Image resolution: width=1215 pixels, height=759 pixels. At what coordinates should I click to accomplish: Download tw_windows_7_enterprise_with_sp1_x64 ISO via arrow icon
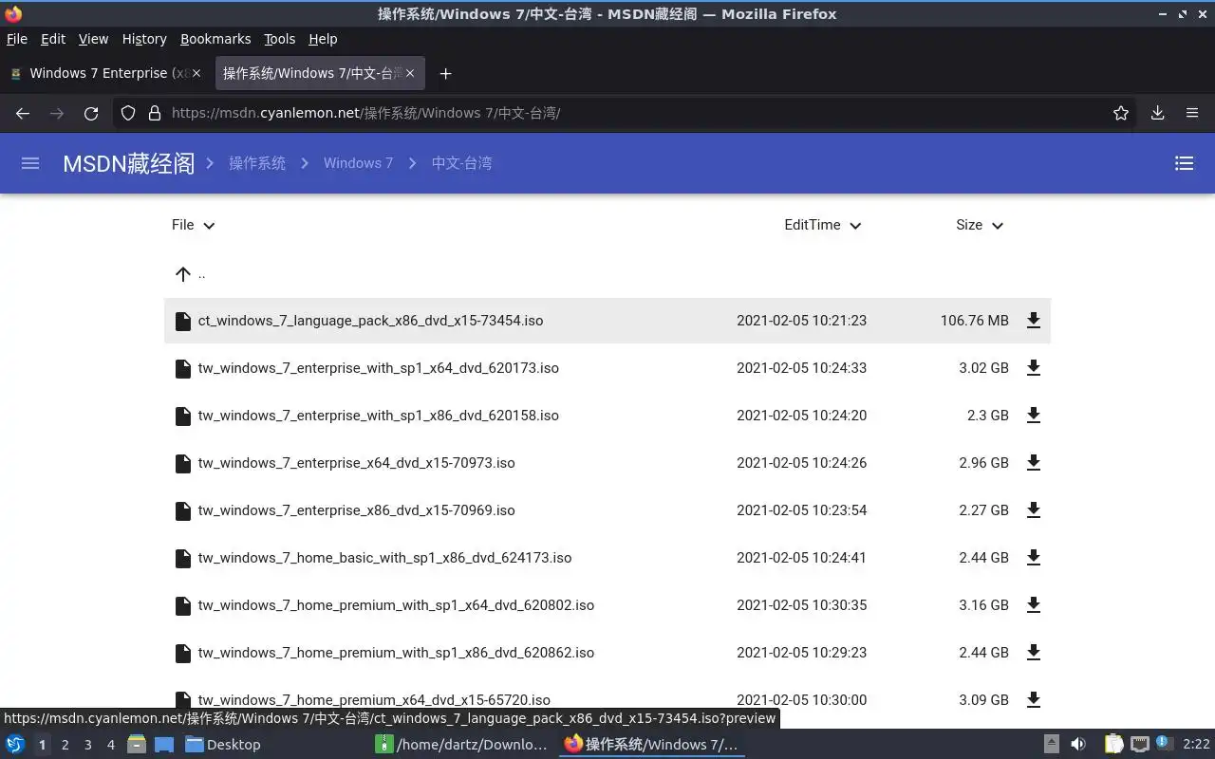click(1034, 368)
